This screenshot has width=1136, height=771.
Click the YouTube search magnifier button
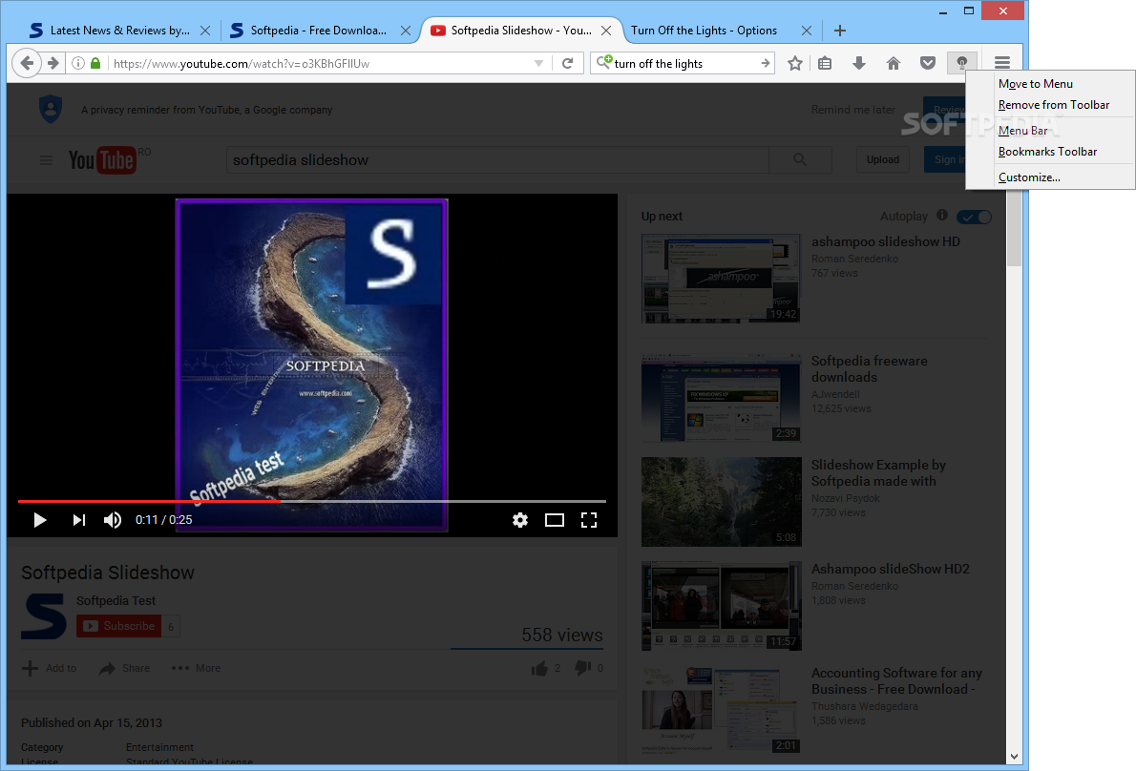click(800, 159)
